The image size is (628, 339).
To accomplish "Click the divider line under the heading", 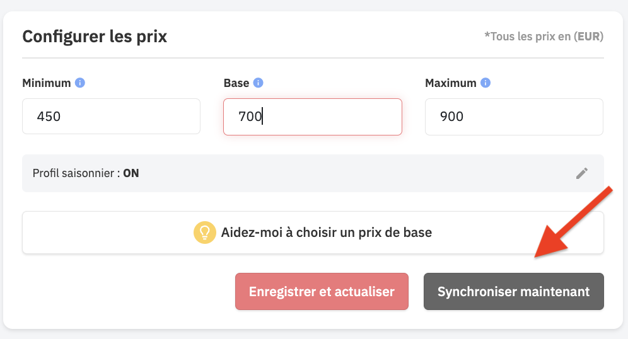I will [313, 58].
